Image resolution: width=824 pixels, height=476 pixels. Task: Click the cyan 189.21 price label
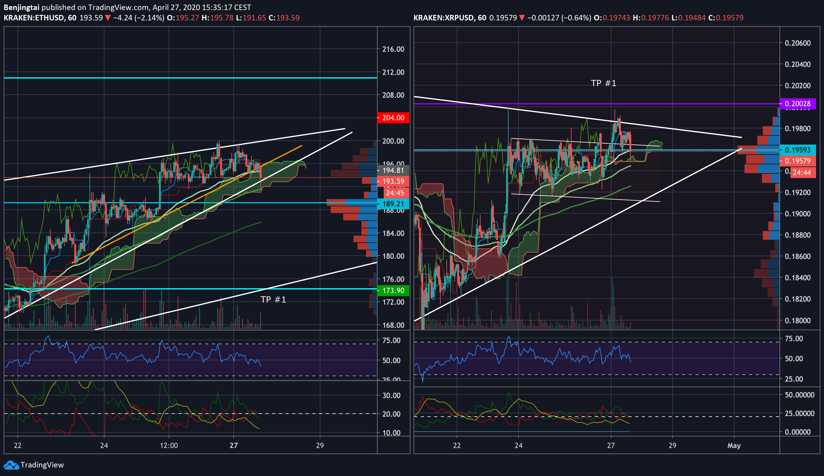click(393, 204)
